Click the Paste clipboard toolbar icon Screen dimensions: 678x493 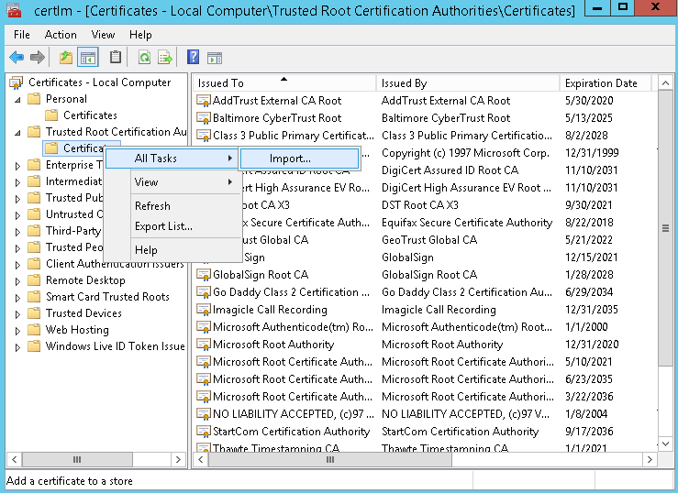116,58
